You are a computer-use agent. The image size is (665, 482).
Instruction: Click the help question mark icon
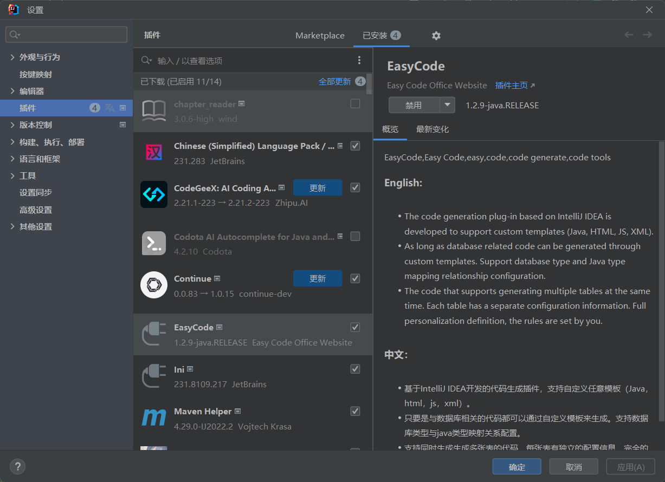click(17, 466)
